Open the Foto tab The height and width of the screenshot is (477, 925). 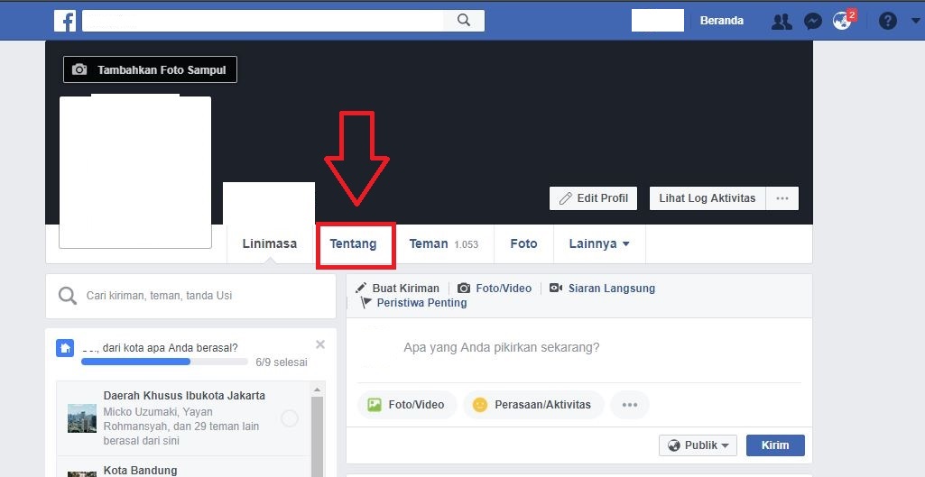[x=523, y=243]
